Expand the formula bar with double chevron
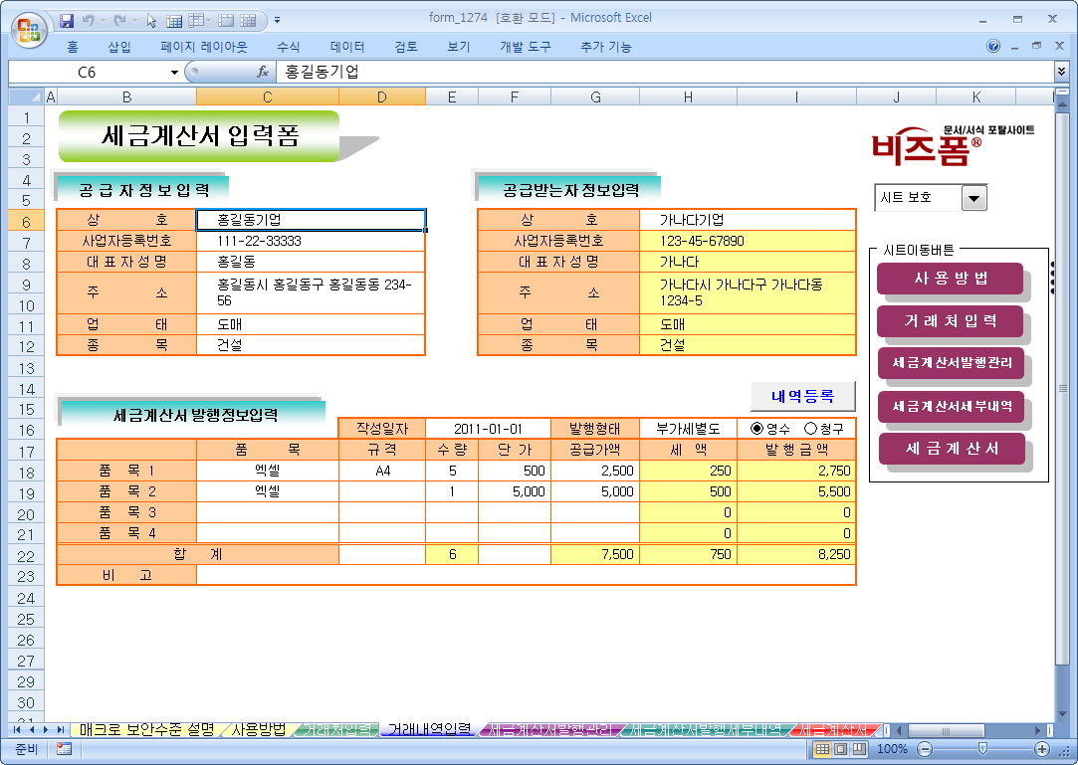The image size is (1078, 765). point(1061,72)
